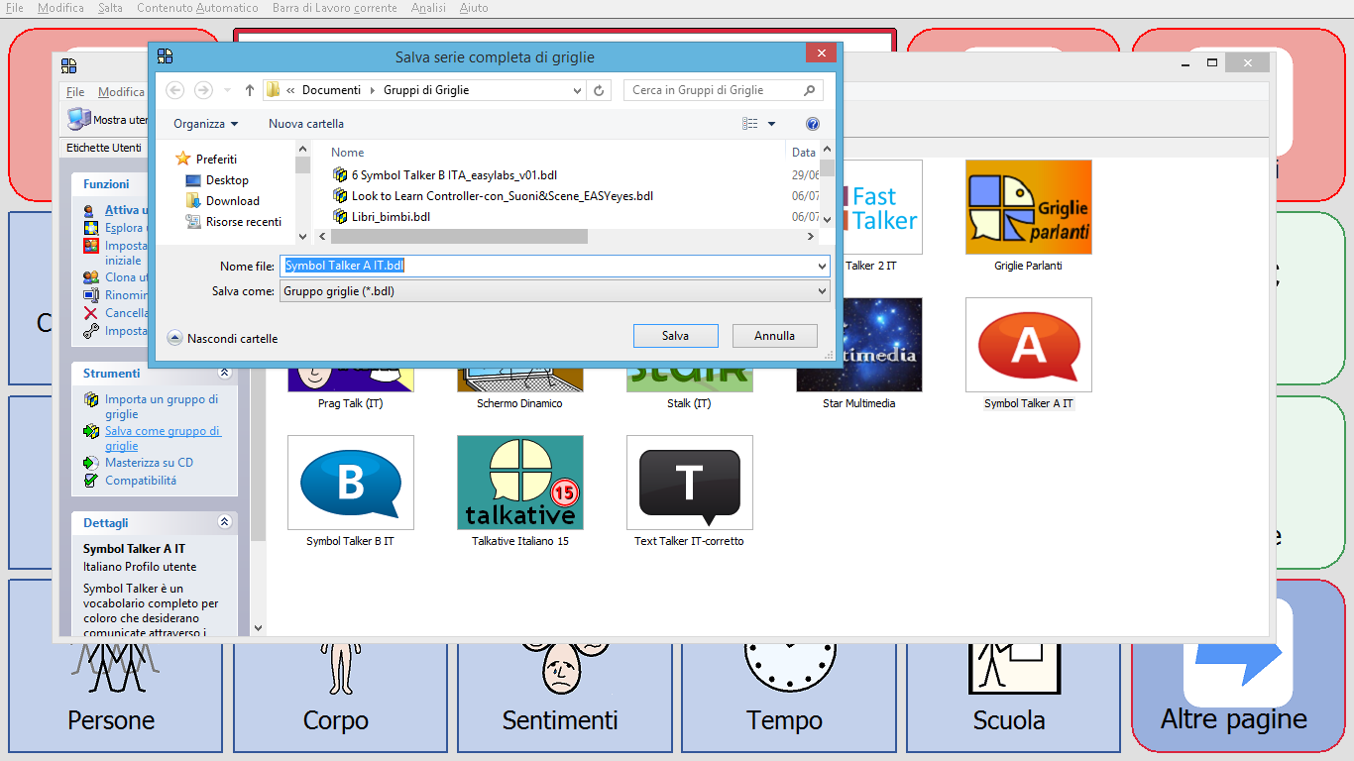Viewport: 1354px width, 761px height.
Task: Click the Clona utente icon
Action: [91, 277]
